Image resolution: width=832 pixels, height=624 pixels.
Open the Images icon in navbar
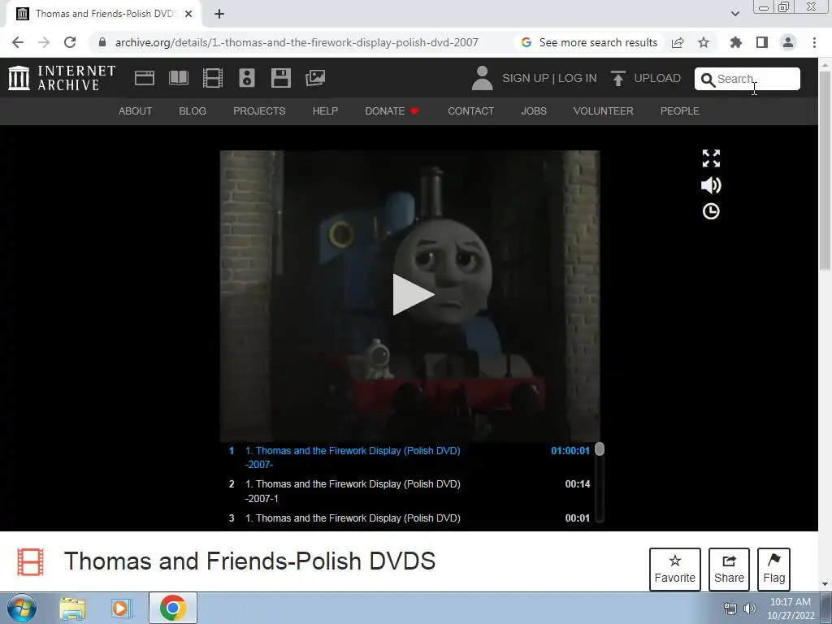point(315,78)
